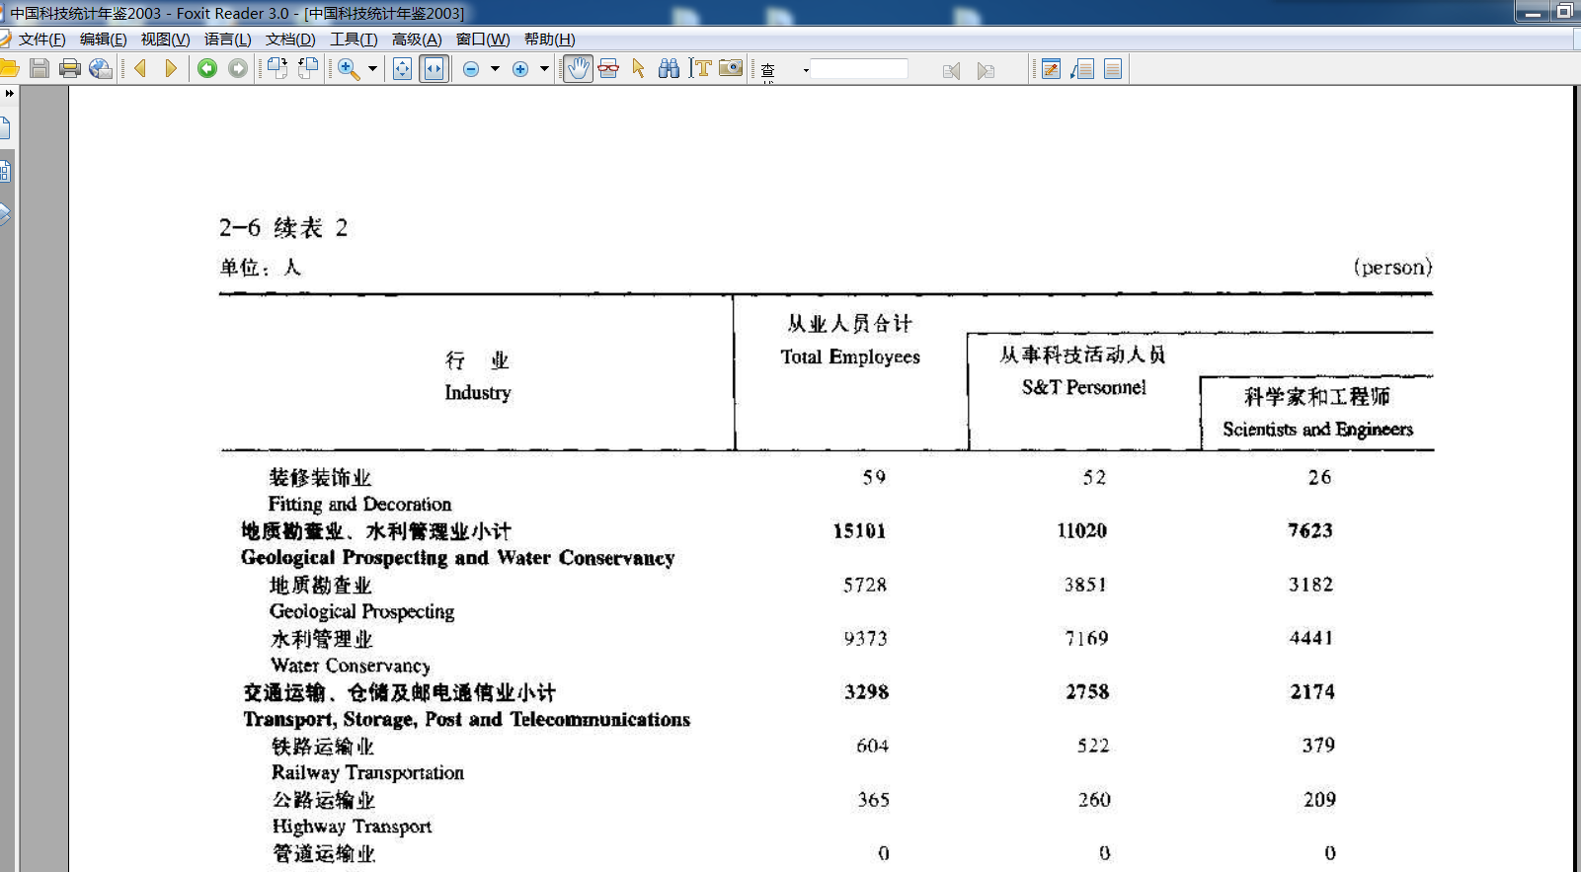This screenshot has width=1581, height=872.
Task: Zoom in with the plus circle button
Action: tap(520, 69)
